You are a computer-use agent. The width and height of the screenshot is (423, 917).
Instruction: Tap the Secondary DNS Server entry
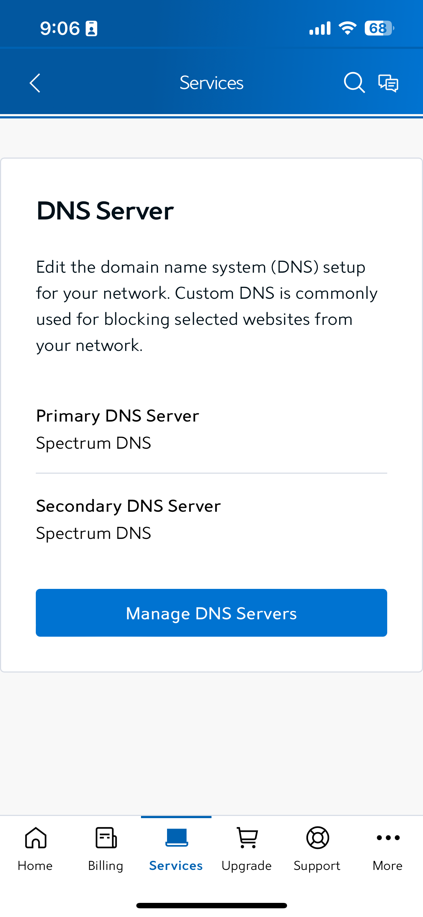pos(128,519)
